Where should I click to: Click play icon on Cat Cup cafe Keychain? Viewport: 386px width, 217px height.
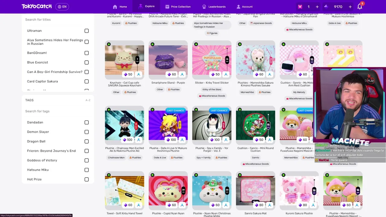(138, 74)
